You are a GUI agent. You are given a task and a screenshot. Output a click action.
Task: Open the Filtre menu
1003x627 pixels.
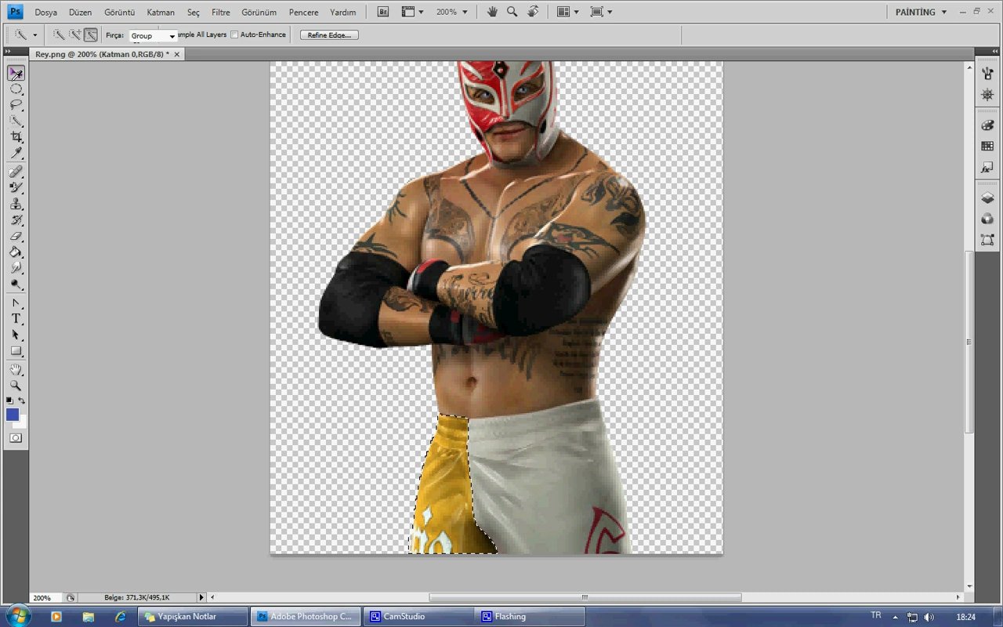pos(220,13)
